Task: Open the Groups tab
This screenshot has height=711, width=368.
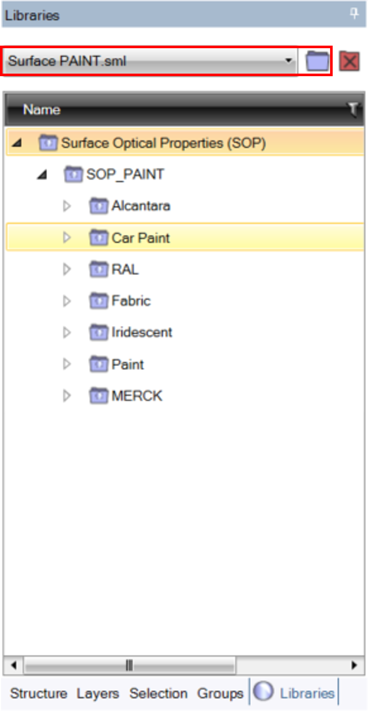Action: (220, 694)
